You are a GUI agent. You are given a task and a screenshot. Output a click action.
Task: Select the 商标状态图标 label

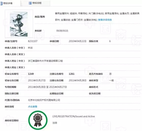pyautogui.click(x=12, y=121)
